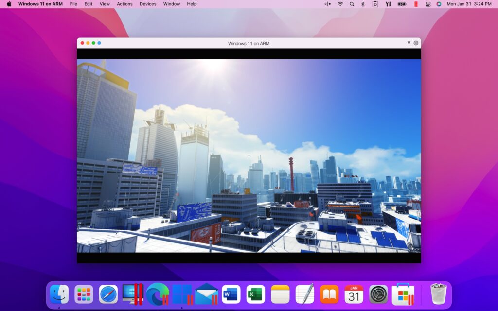Open Notes from the Dock

click(x=280, y=294)
